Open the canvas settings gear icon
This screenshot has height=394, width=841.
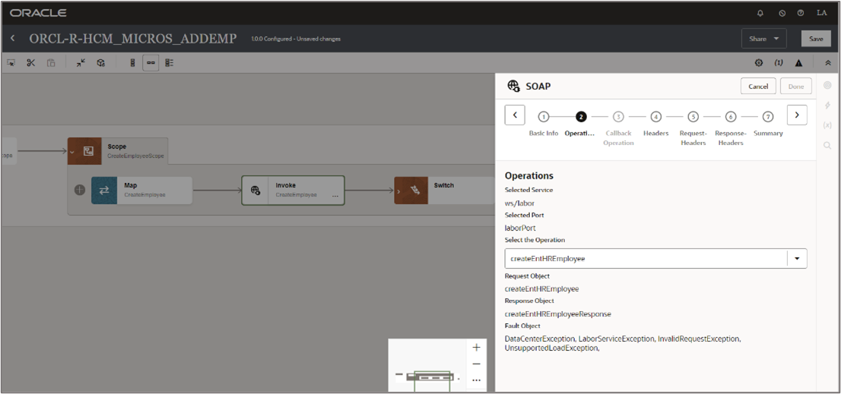(758, 63)
